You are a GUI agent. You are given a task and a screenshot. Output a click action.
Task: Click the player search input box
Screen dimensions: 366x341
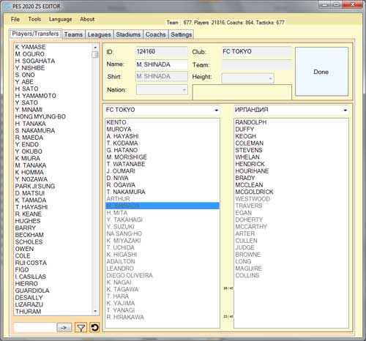(35, 327)
